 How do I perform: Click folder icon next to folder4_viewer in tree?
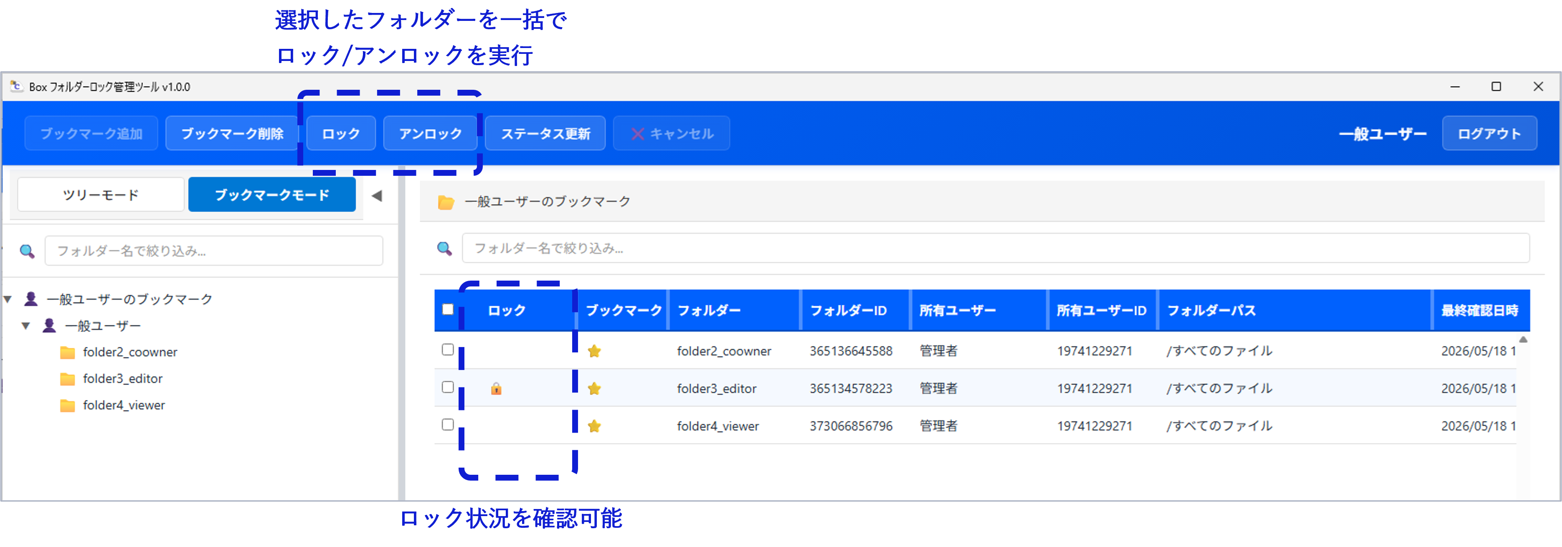(67, 406)
